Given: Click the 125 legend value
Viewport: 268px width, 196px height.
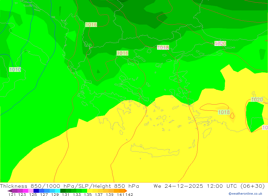Looking at the screenshot, I should click(33, 194).
